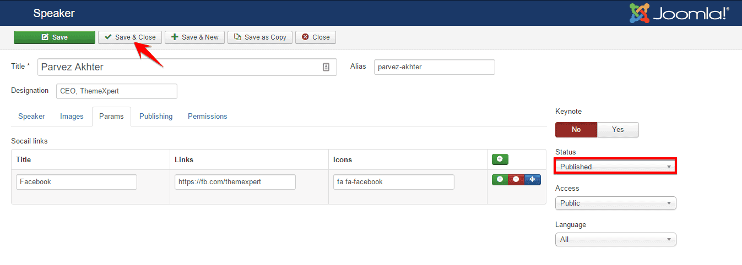The image size is (742, 265).
Task: Go to the Publishing tab
Action: (x=156, y=117)
